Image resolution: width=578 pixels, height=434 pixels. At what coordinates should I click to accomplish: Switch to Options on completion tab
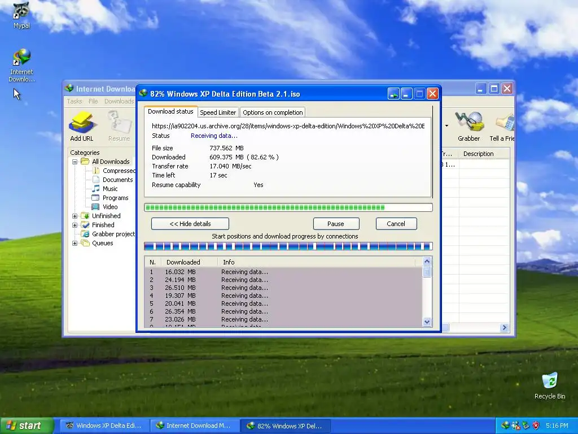tap(273, 112)
